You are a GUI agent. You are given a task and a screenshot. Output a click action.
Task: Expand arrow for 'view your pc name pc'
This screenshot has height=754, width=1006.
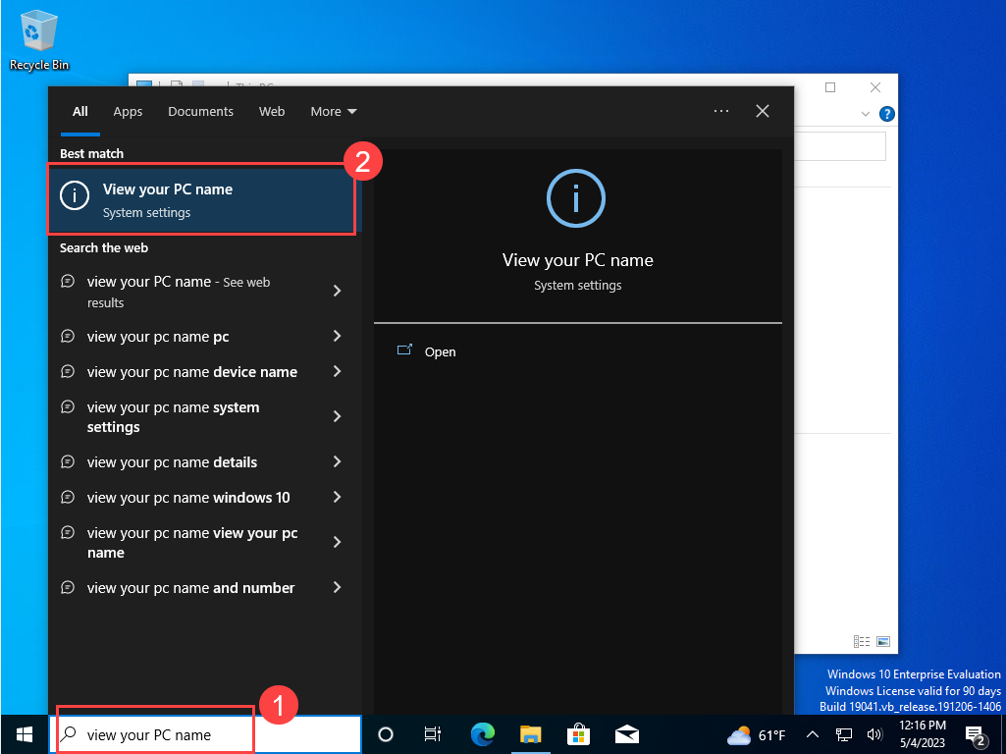tap(338, 336)
